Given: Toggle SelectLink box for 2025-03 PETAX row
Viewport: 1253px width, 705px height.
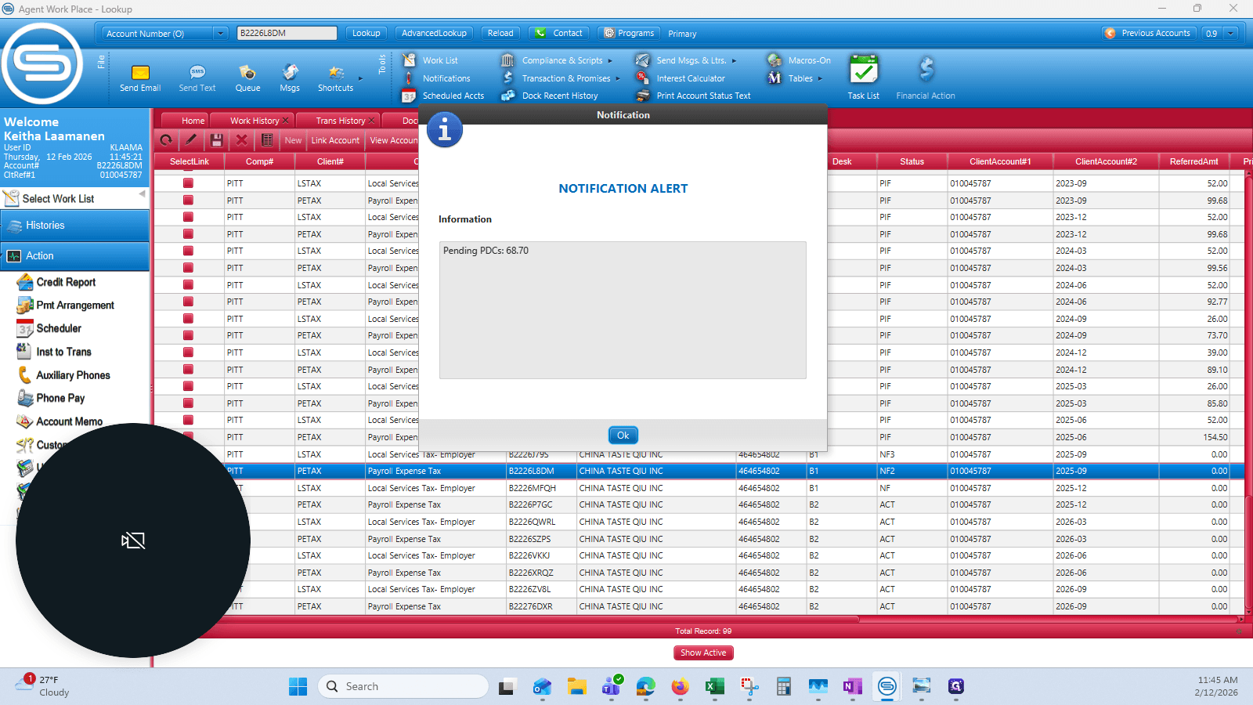Looking at the screenshot, I should [189, 403].
